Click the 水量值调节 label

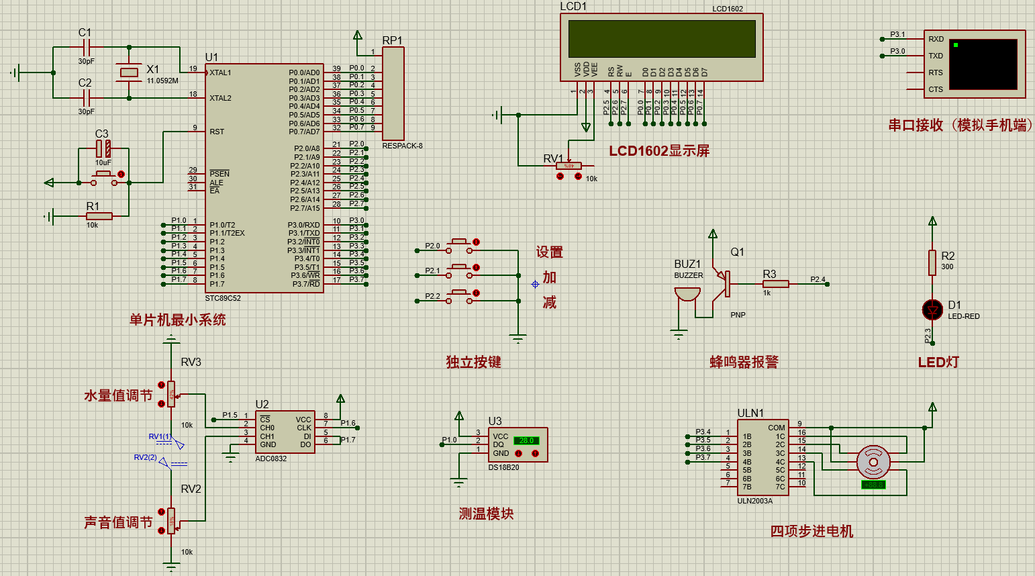tap(119, 395)
